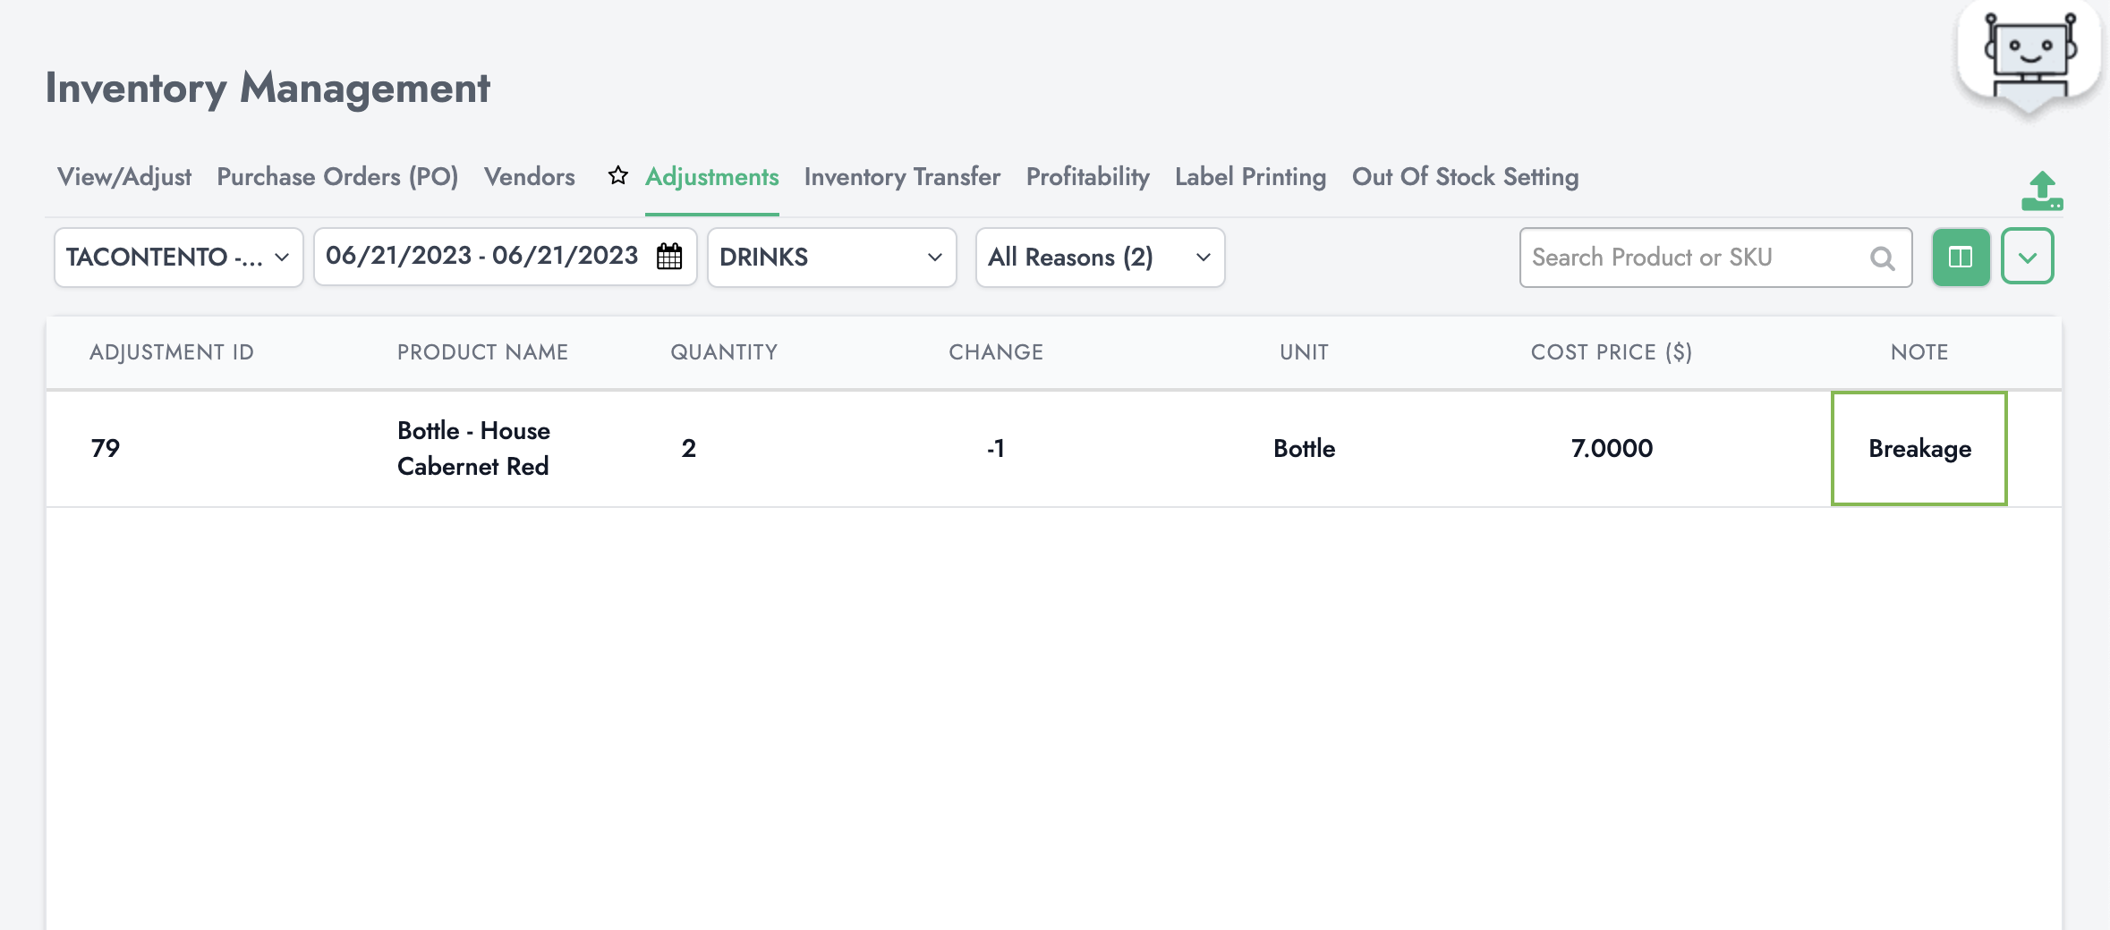The image size is (2110, 930).
Task: Open the Purchase Orders (PO) tab
Action: pyautogui.click(x=337, y=177)
